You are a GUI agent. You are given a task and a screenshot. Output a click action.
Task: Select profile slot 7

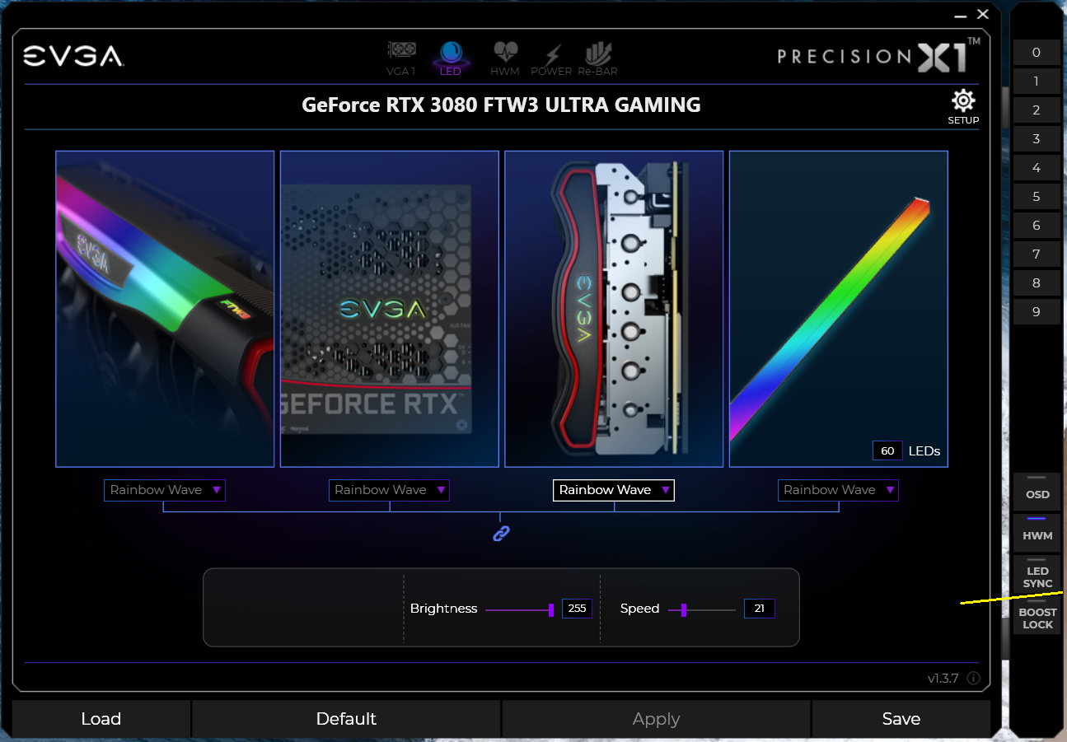(x=1037, y=254)
